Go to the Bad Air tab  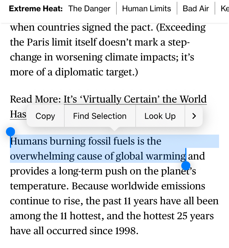tap(196, 9)
